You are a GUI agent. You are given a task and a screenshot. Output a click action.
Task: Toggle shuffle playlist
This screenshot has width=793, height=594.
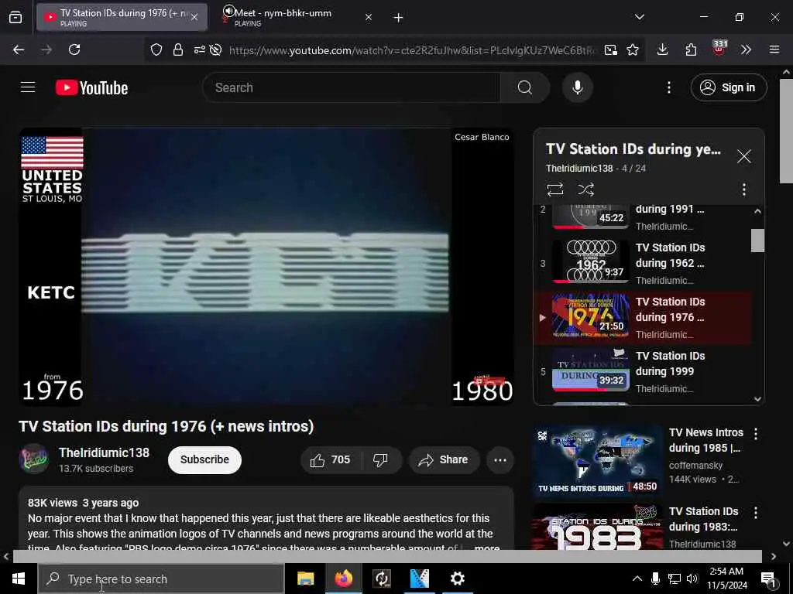(585, 189)
